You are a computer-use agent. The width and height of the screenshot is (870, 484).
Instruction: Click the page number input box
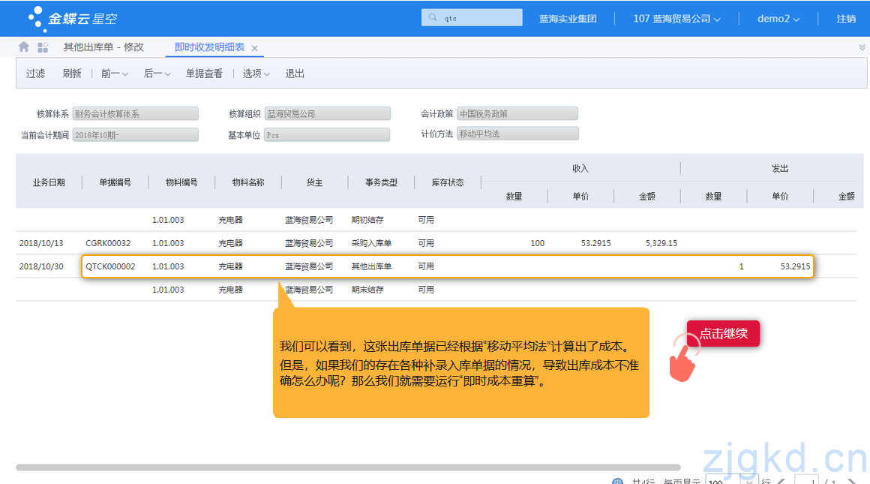(x=807, y=481)
